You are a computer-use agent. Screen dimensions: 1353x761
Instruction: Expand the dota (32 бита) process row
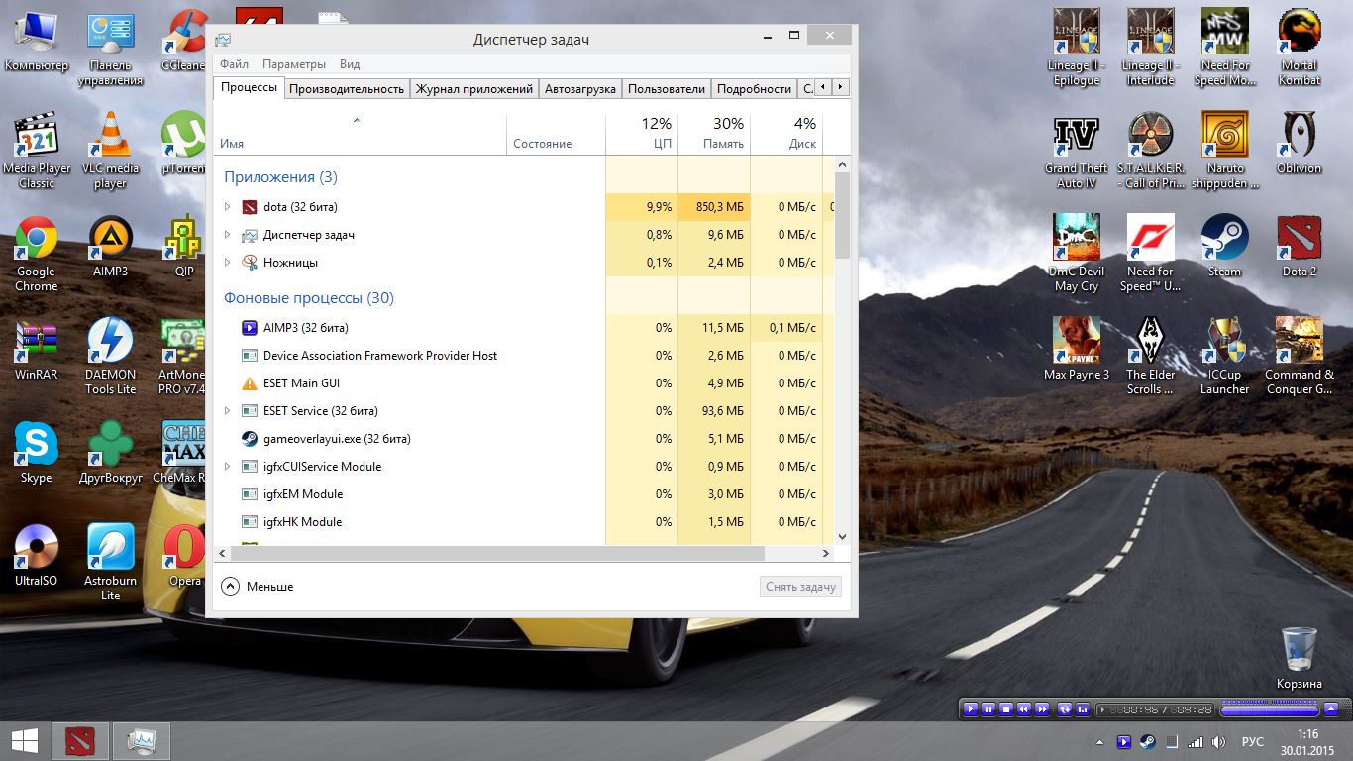227,207
